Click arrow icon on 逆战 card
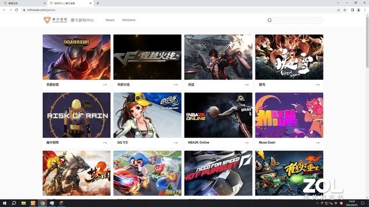 pyautogui.click(x=246, y=85)
